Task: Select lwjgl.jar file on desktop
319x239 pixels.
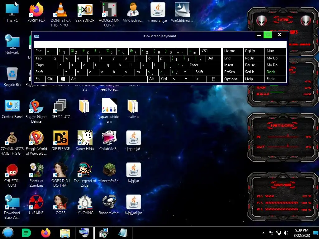Action: [x=133, y=173]
